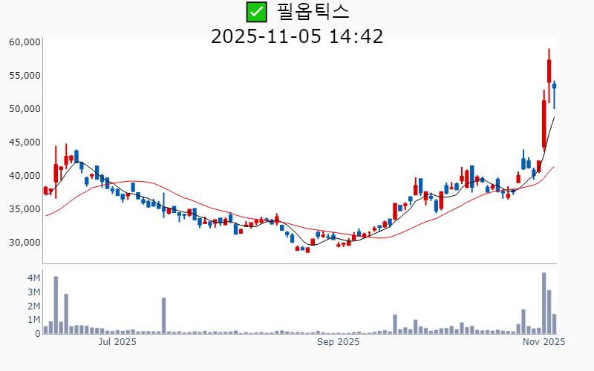The width and height of the screenshot is (594, 371).
Task: Click the 35,000 price axis label
Action: (x=25, y=209)
